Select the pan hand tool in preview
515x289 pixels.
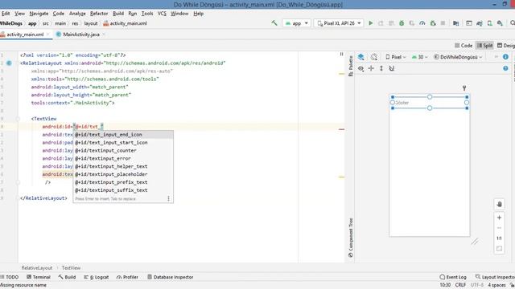pos(499,205)
